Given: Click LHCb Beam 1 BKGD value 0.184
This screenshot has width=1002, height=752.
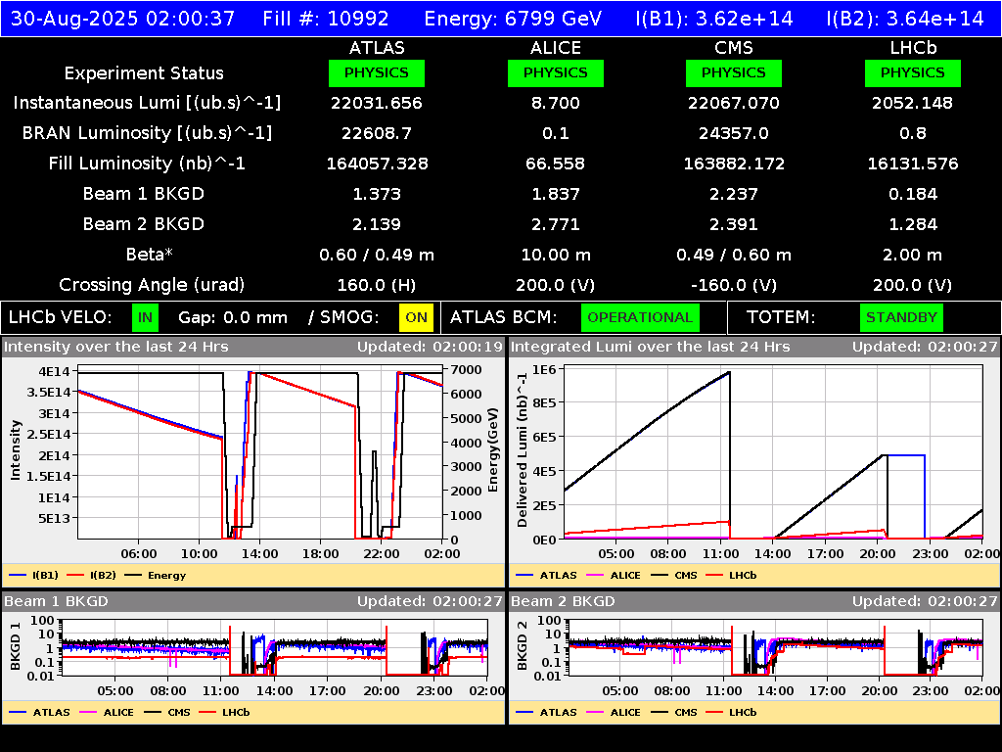Looking at the screenshot, I should click(x=913, y=194).
